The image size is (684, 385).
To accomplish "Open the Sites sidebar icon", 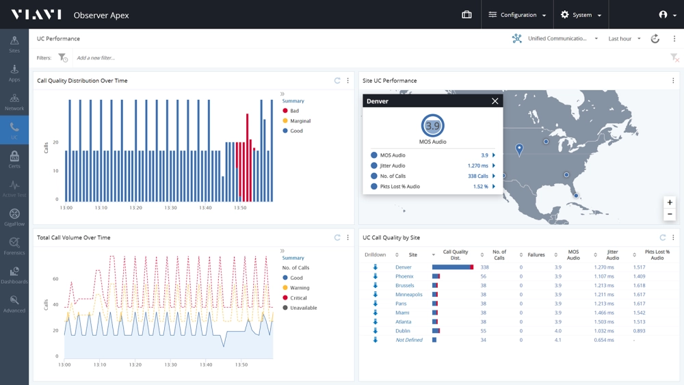I will (x=14, y=44).
